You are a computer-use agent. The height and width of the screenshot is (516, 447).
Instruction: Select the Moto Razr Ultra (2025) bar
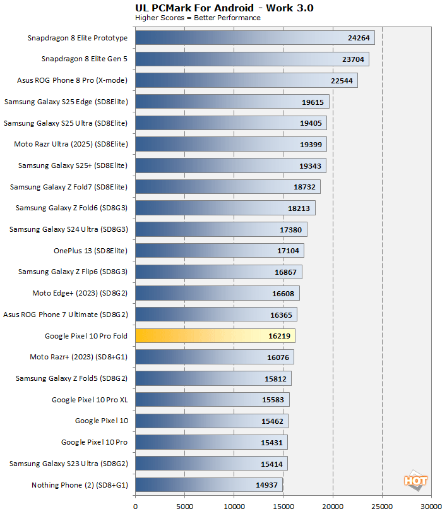point(230,145)
